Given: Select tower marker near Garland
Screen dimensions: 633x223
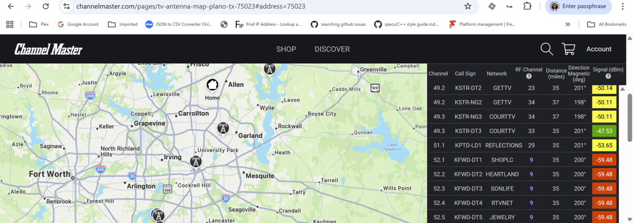Looking at the screenshot, I should [x=223, y=128].
